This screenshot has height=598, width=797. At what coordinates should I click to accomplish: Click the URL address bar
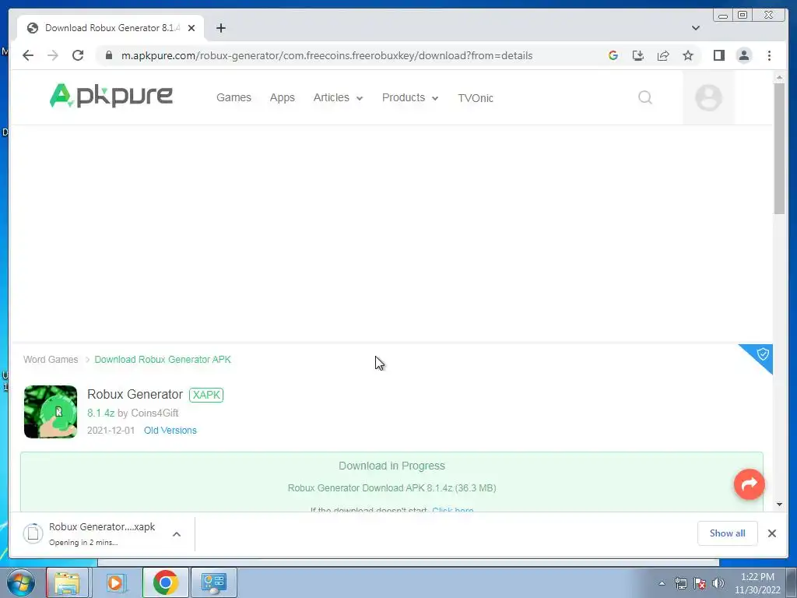326,55
